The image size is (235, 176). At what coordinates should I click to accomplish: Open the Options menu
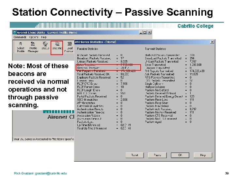click(x=34, y=37)
